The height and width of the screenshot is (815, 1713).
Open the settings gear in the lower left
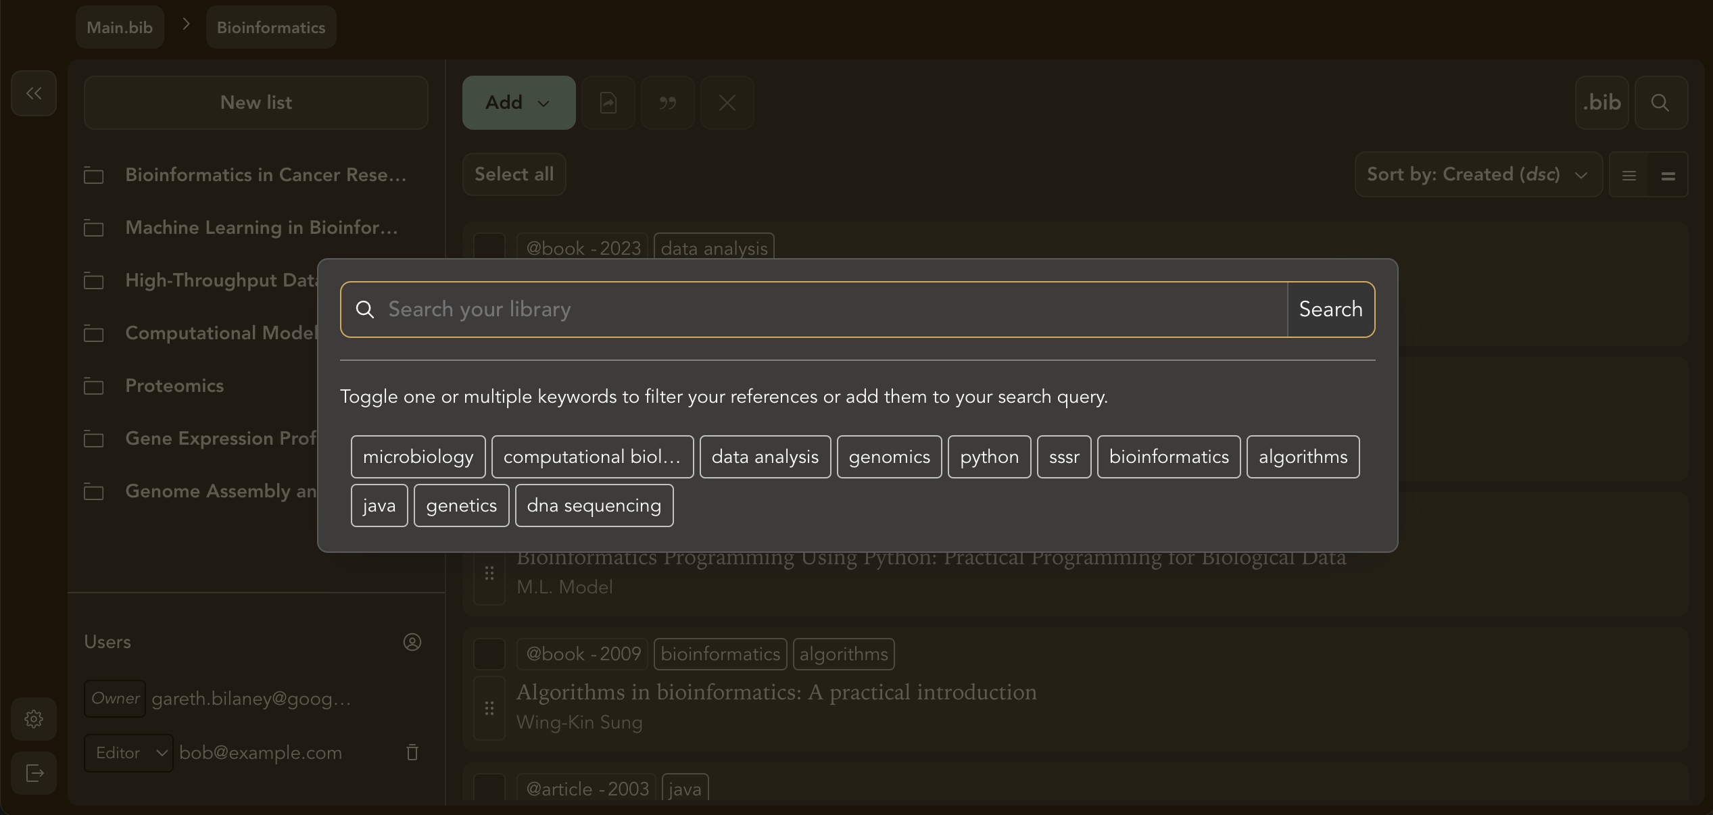click(33, 718)
